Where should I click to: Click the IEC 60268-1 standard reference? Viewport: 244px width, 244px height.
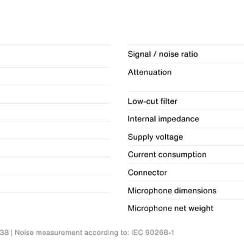(152, 232)
